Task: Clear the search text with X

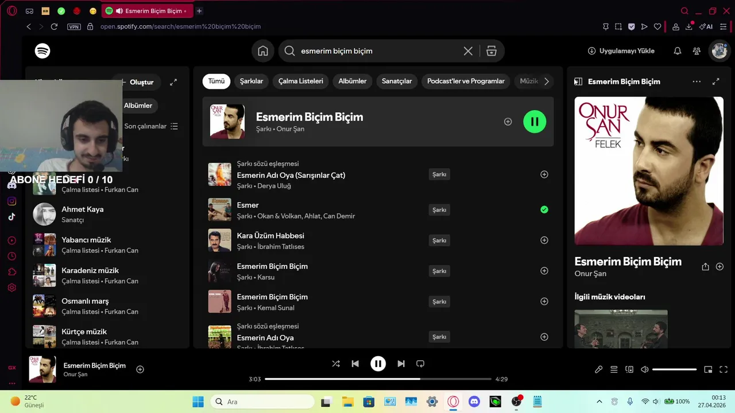Action: [x=468, y=51]
